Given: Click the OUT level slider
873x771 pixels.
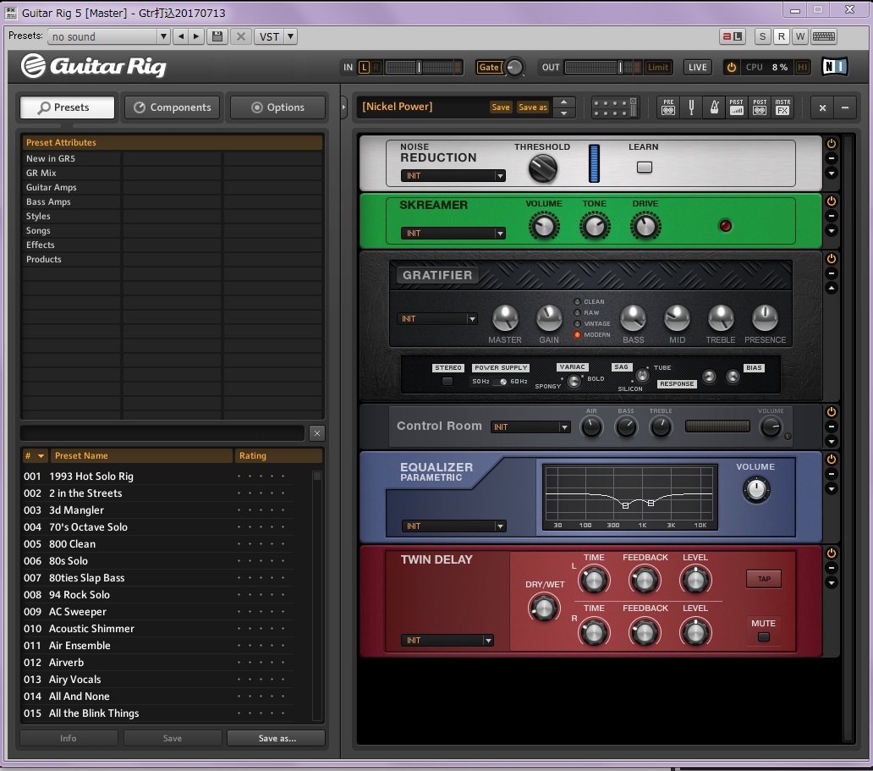Looking at the screenshot, I should 602,68.
